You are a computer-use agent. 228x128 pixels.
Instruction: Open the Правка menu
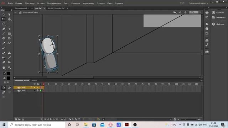point(19,3)
